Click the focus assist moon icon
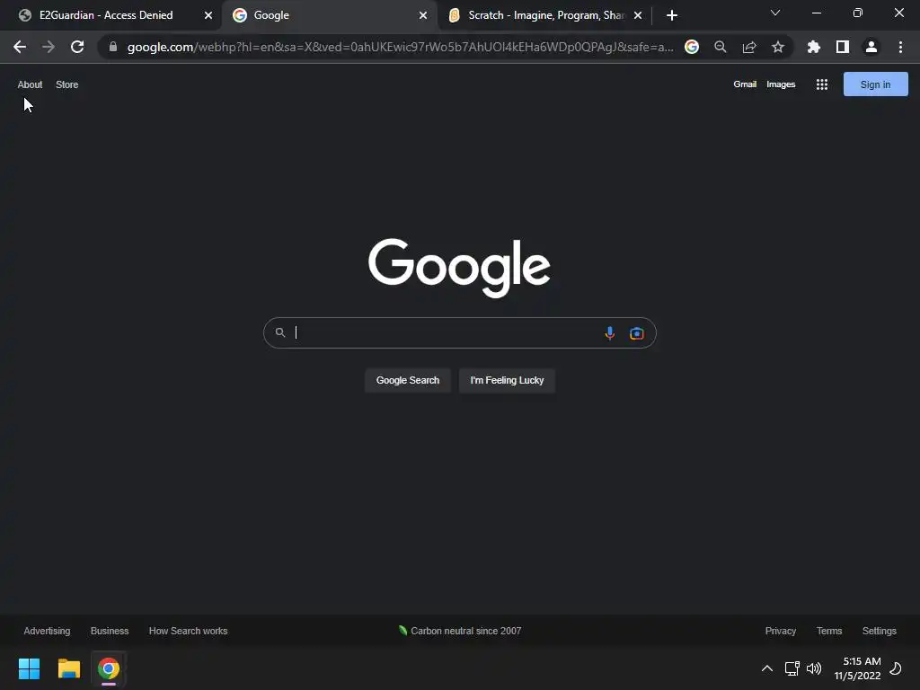This screenshot has width=920, height=690. [x=896, y=668]
